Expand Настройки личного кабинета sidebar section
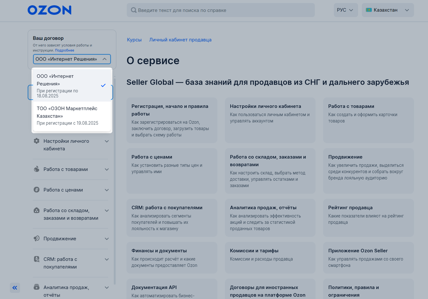Screen dimensions: 428x299 [107, 141]
